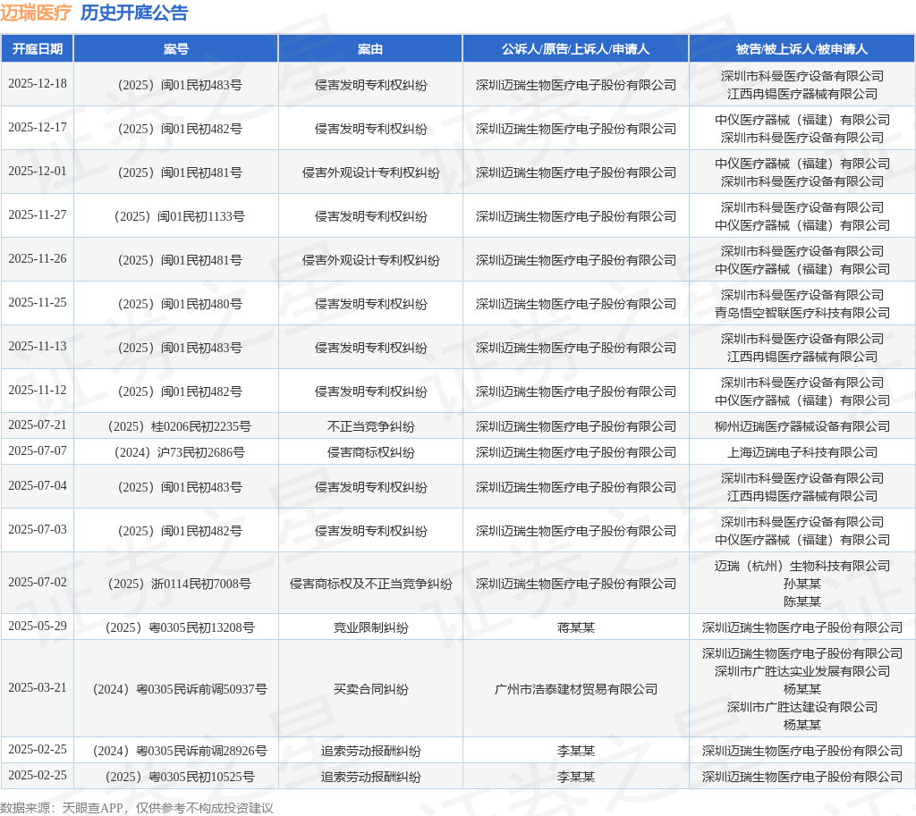The height and width of the screenshot is (816, 916).
Task: Select the 开庭日期 column header
Action: (38, 49)
